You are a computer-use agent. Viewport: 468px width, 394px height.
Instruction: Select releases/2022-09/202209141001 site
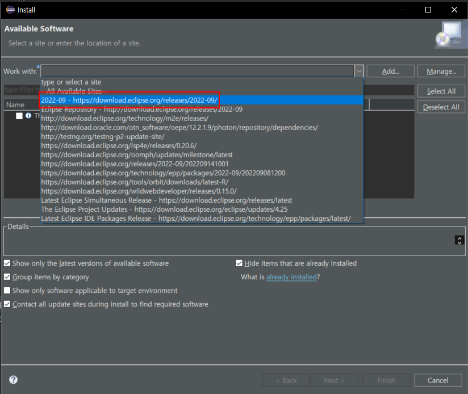click(x=202, y=164)
